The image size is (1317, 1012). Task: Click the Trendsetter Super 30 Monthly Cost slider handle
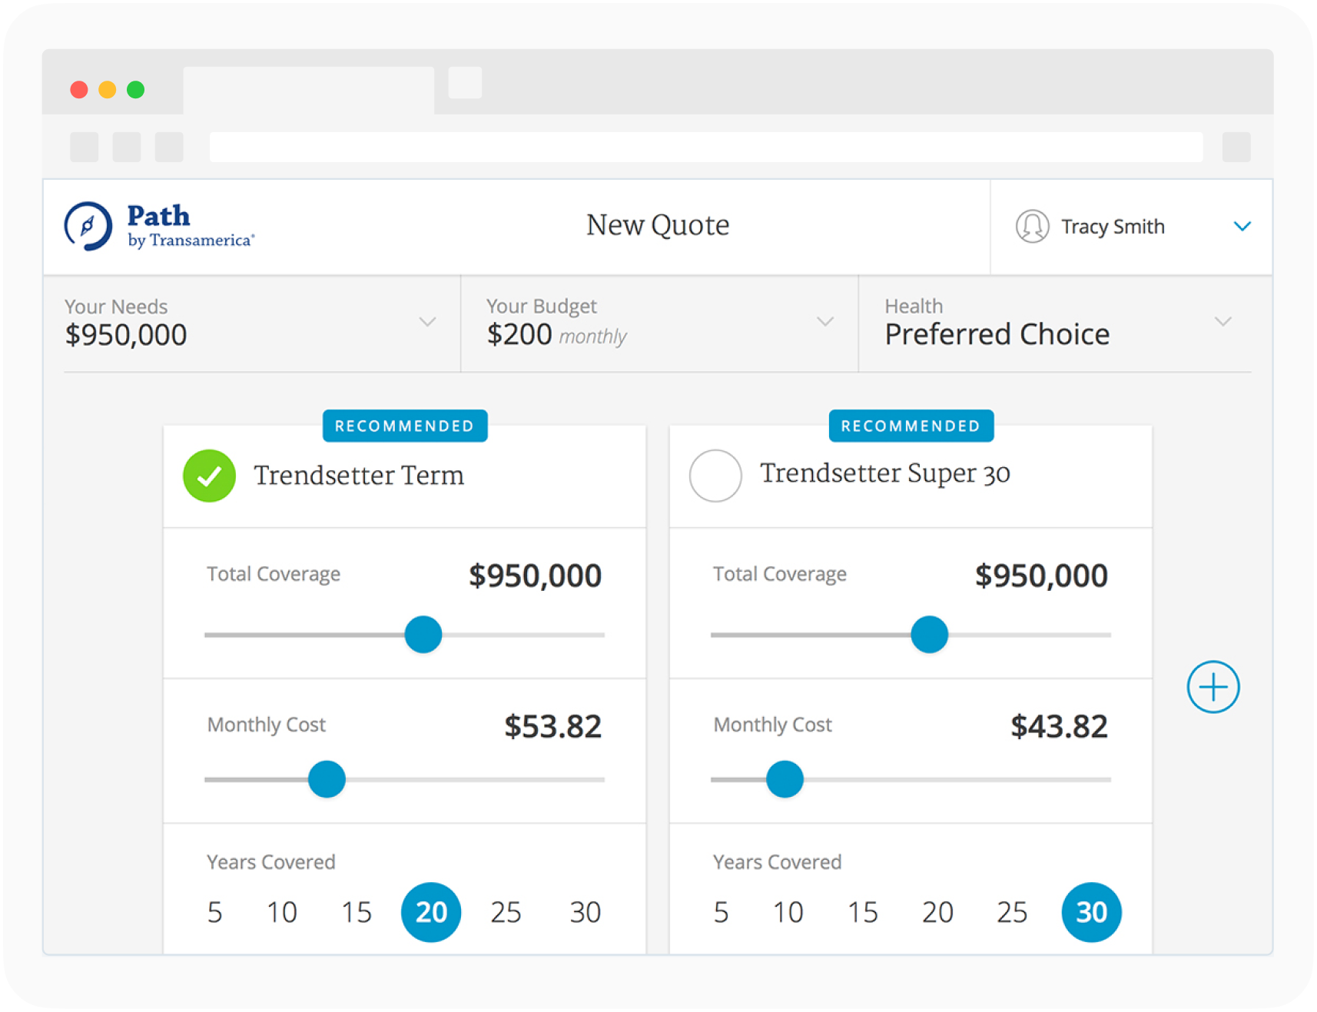point(785,779)
